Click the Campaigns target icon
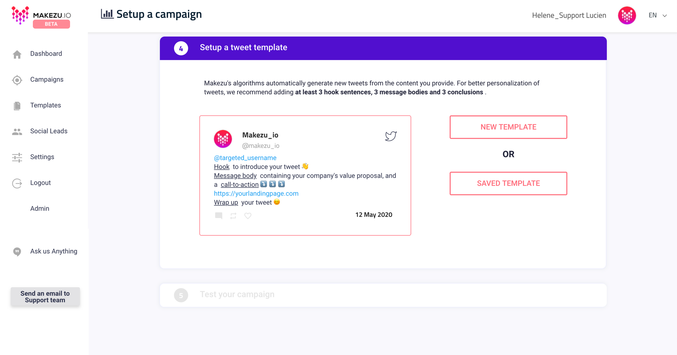This screenshot has height=355, width=677. [17, 80]
